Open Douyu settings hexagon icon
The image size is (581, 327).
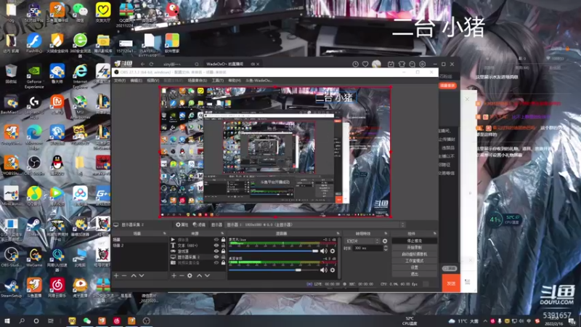[423, 64]
